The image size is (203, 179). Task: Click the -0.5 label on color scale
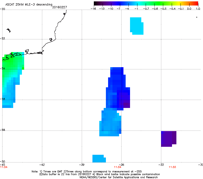(x=163, y=9)
